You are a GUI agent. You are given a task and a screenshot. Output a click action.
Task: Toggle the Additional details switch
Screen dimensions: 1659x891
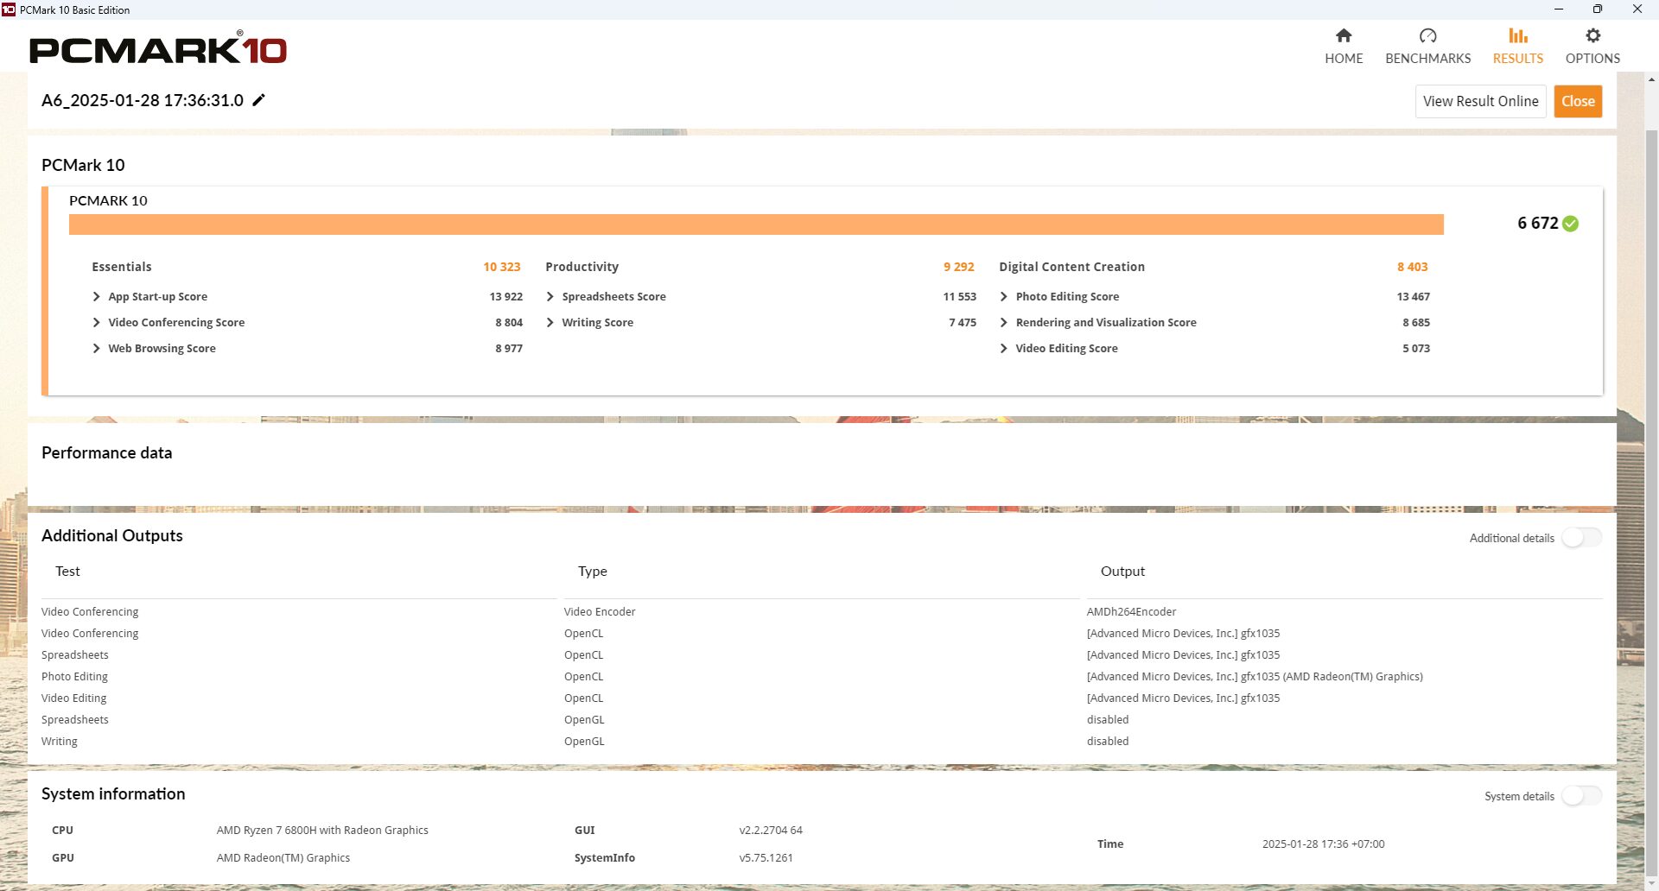pos(1581,537)
